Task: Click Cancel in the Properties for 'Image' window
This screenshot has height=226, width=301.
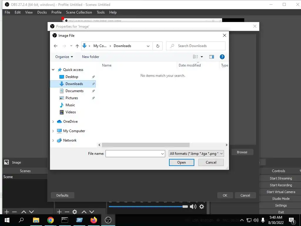Action: 245,195
